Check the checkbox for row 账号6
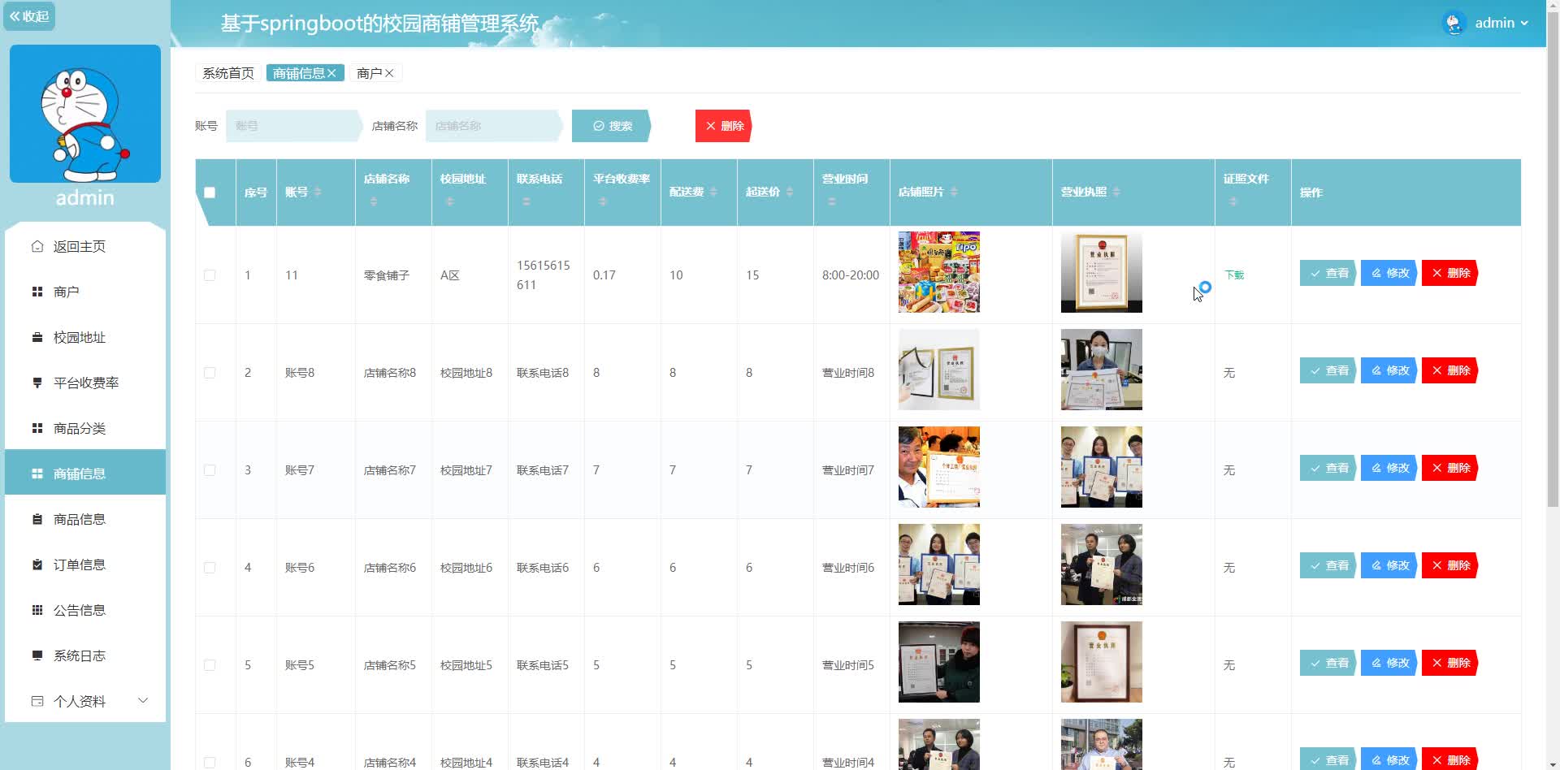1560x770 pixels. click(x=210, y=568)
